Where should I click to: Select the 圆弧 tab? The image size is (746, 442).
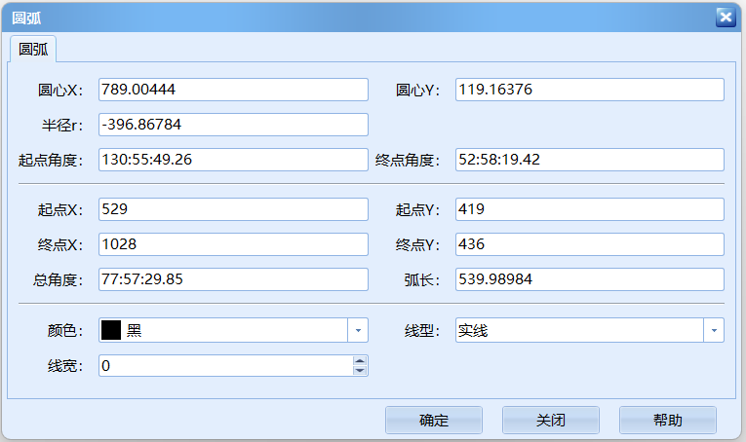(x=34, y=50)
